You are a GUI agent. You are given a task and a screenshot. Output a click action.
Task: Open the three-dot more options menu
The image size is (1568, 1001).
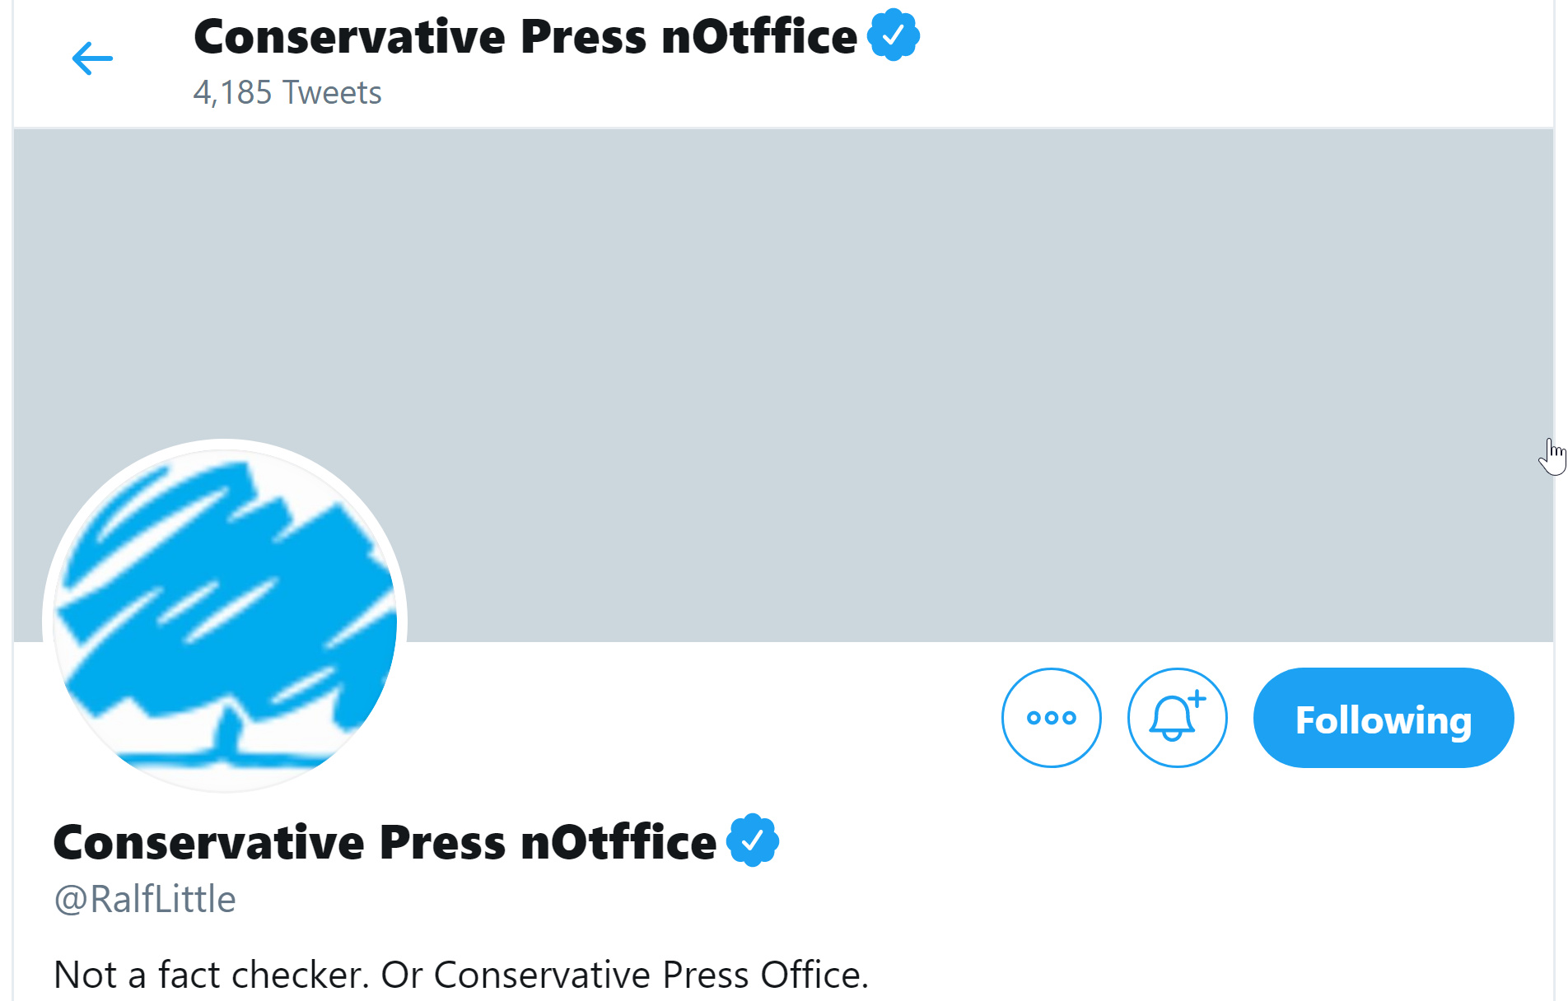[x=1051, y=718]
